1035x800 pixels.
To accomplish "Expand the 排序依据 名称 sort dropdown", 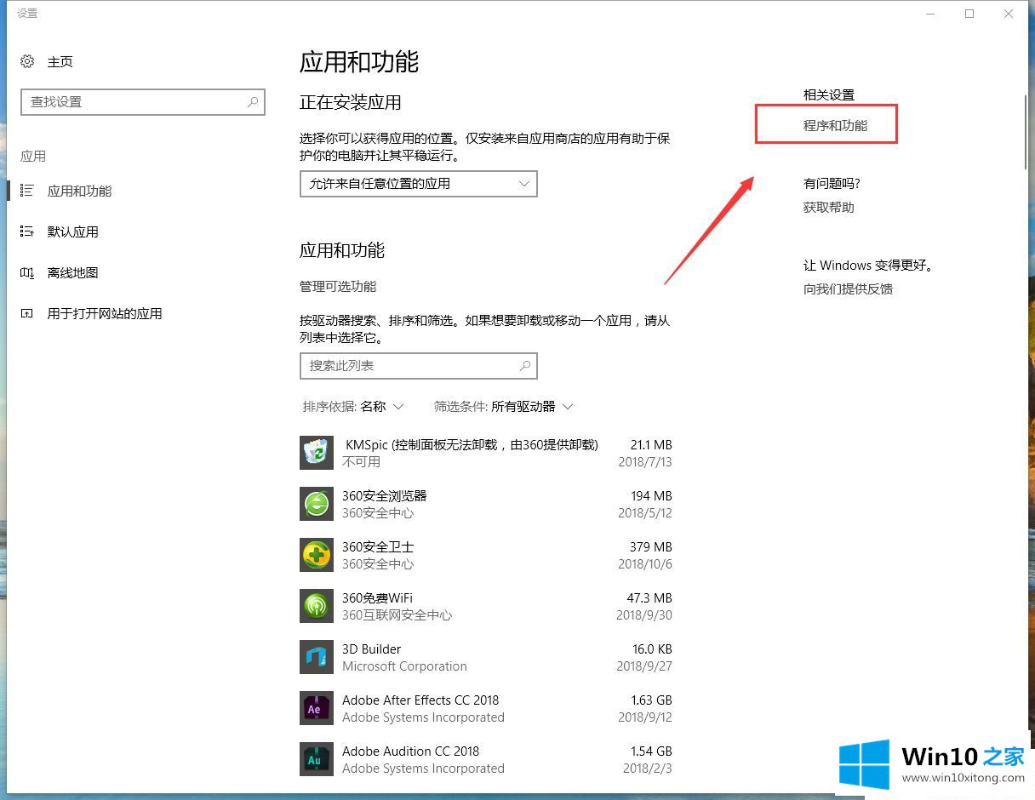I will coord(353,407).
